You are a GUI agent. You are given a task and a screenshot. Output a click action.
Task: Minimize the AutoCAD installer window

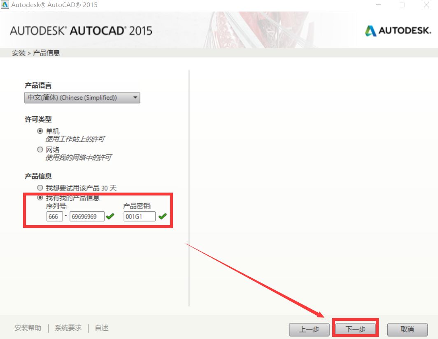(378, 5)
